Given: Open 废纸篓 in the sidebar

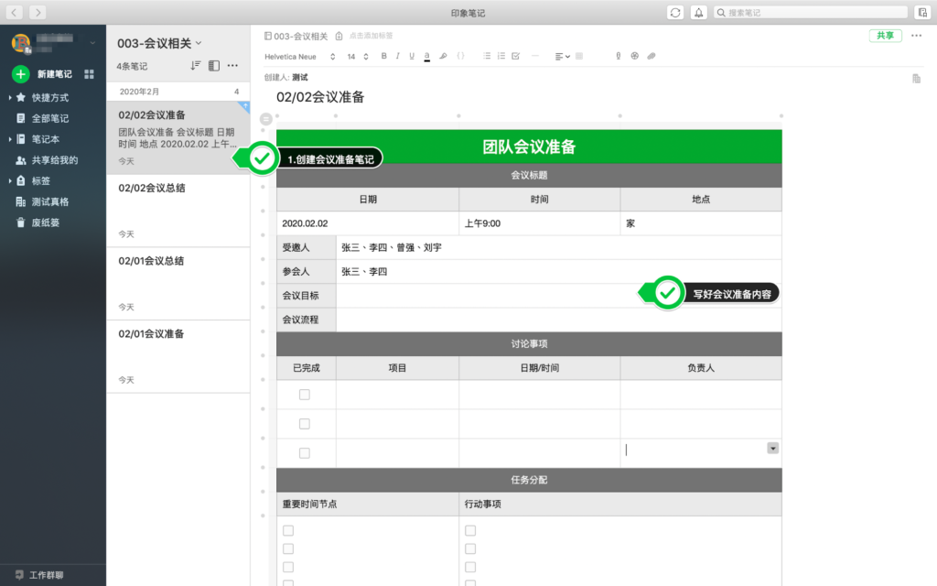Looking at the screenshot, I should [x=46, y=222].
